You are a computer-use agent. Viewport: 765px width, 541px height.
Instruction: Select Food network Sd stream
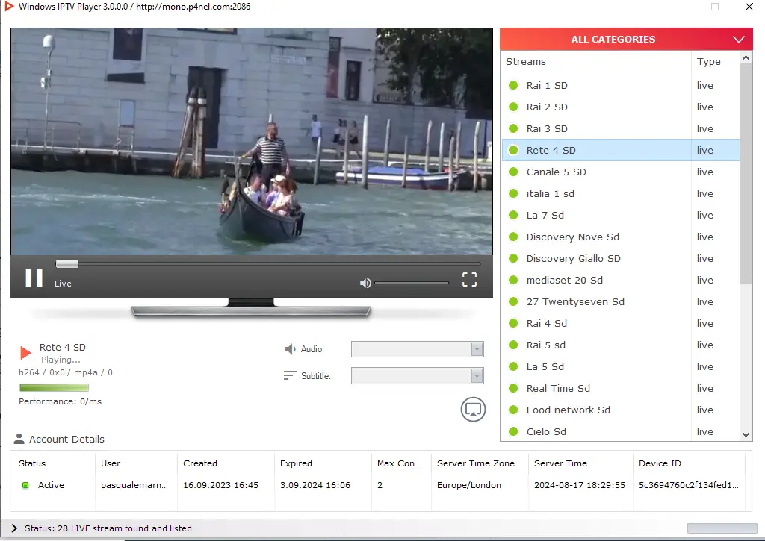tap(621, 410)
